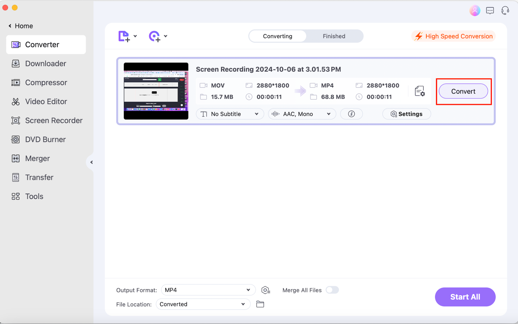Open the File Location Converted dropdown

pos(203,304)
